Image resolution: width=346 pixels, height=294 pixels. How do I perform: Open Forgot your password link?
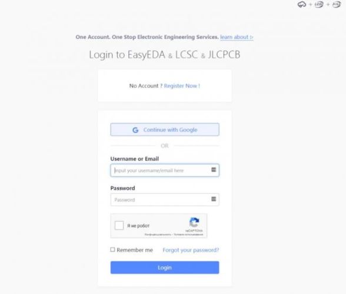[191, 250]
